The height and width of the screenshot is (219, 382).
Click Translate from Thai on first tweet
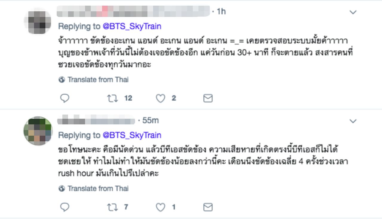pyautogui.click(x=98, y=80)
